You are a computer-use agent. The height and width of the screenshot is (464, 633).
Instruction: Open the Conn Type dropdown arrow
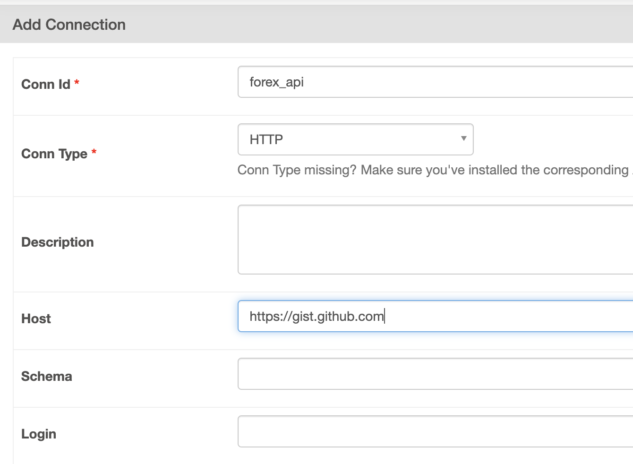click(463, 139)
